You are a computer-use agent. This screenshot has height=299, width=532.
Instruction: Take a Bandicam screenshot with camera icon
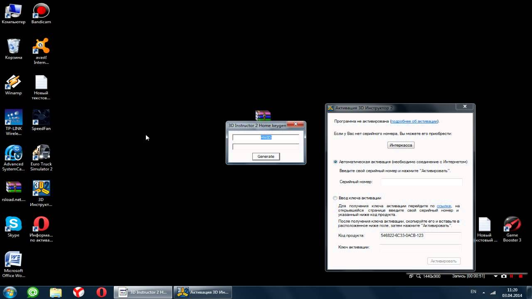(504, 276)
